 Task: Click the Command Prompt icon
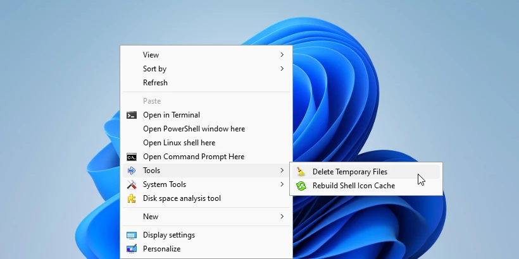click(x=132, y=157)
